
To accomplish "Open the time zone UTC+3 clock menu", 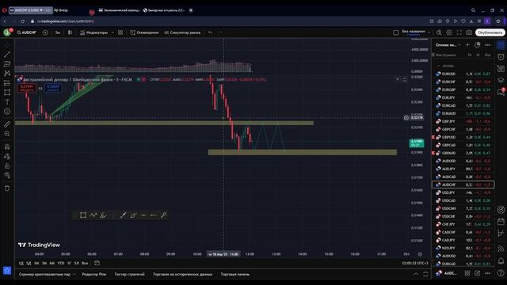I will tap(415, 264).
